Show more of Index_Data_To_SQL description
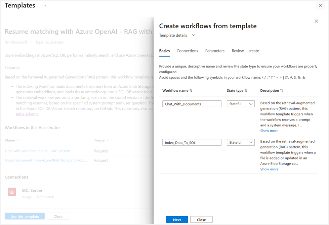The height and width of the screenshot is (225, 329). pyautogui.click(x=269, y=169)
